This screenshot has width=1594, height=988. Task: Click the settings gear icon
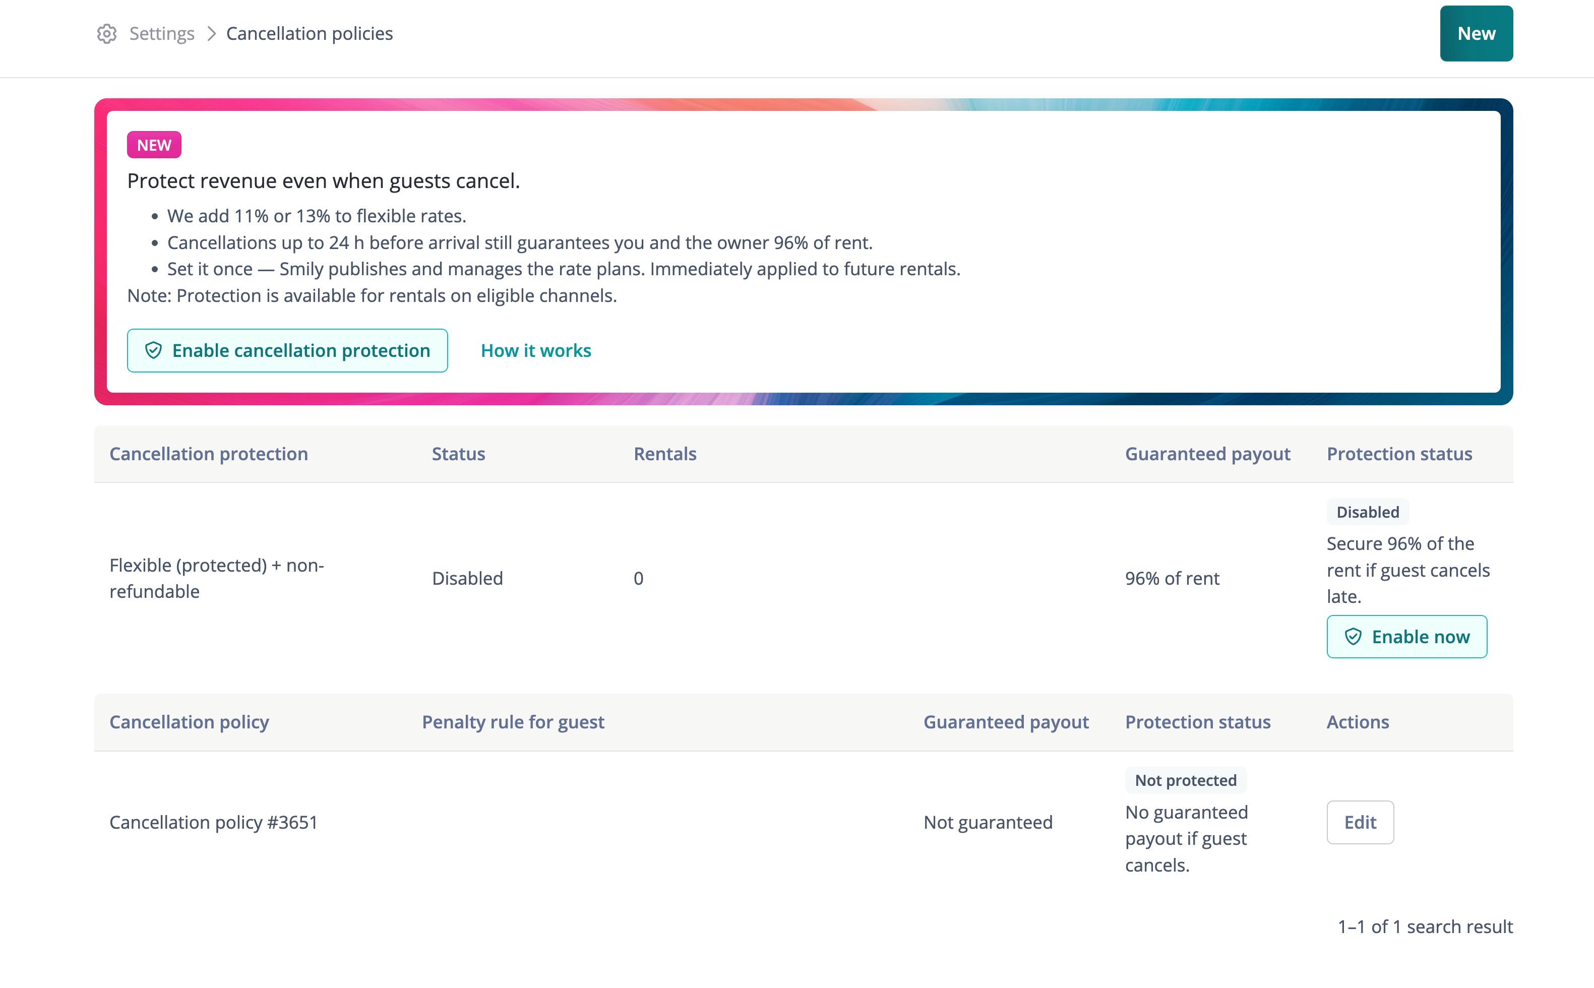click(106, 33)
